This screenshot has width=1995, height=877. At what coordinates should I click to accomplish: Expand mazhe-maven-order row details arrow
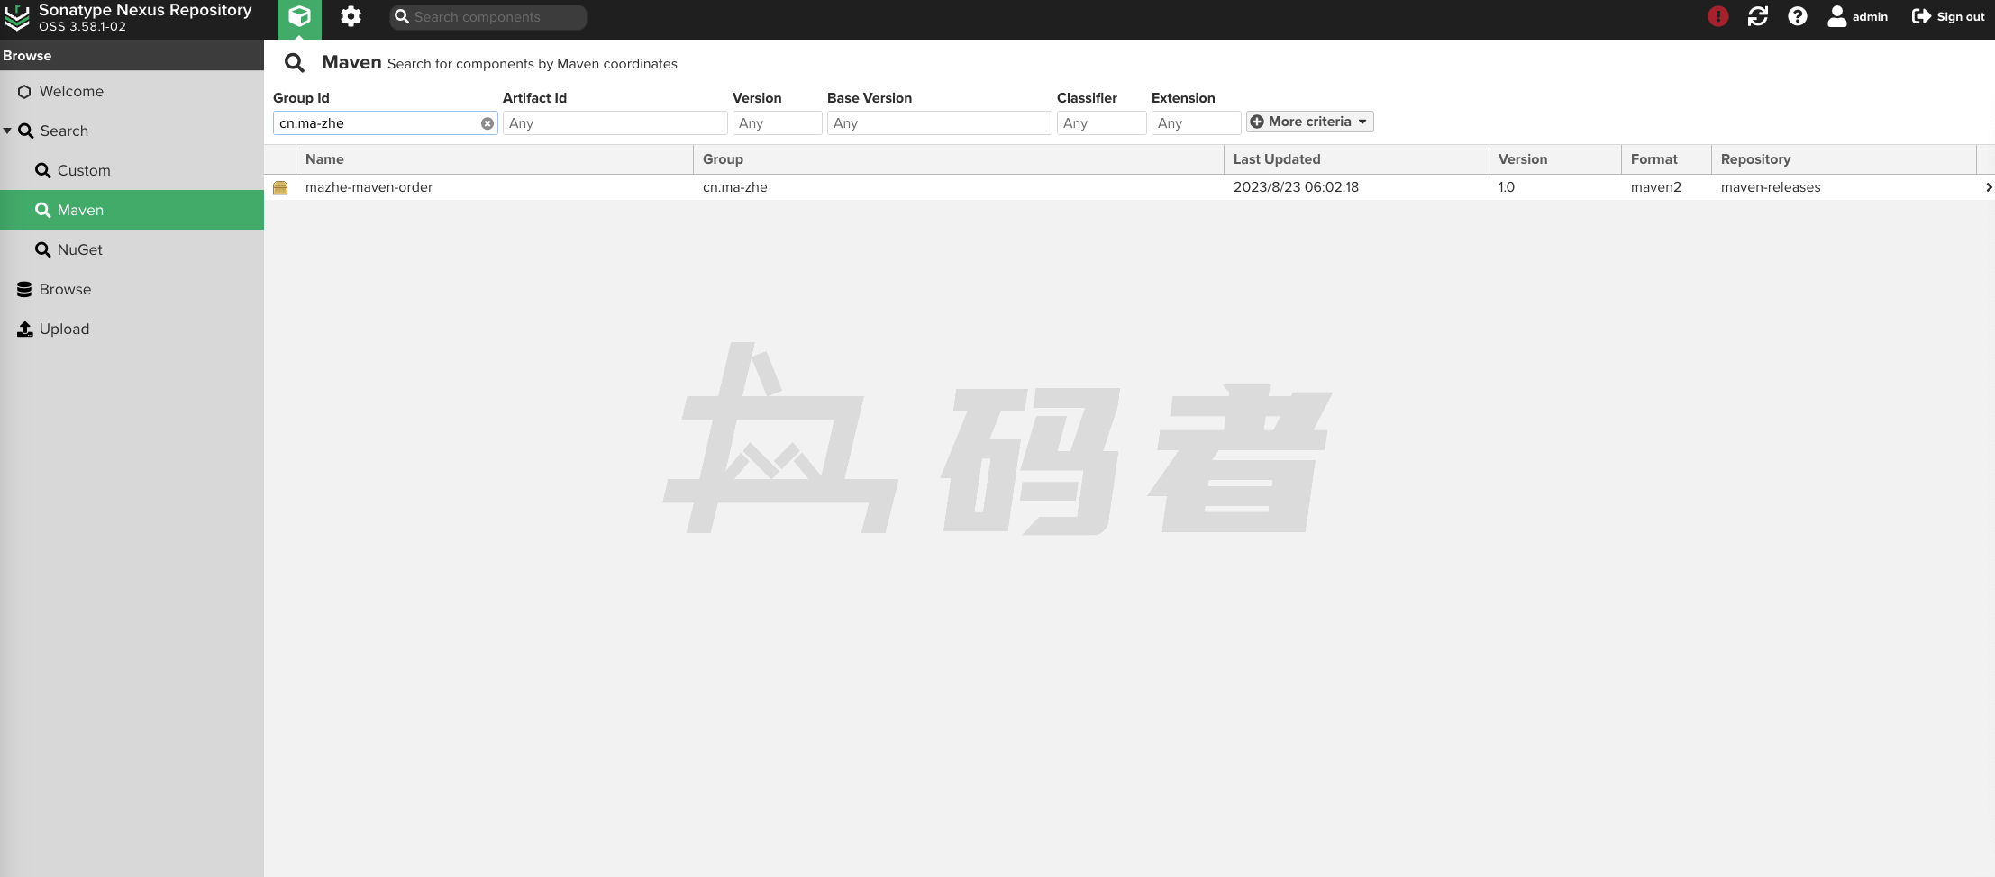tap(1988, 188)
